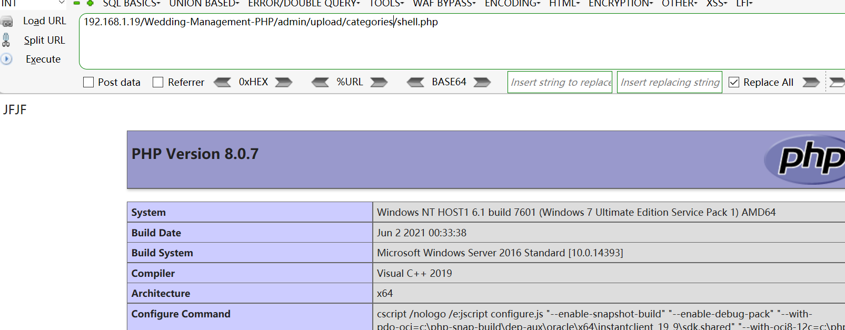Image resolution: width=845 pixels, height=330 pixels.
Task: Open the WAF BYPASS dropdown menu
Action: [x=444, y=4]
